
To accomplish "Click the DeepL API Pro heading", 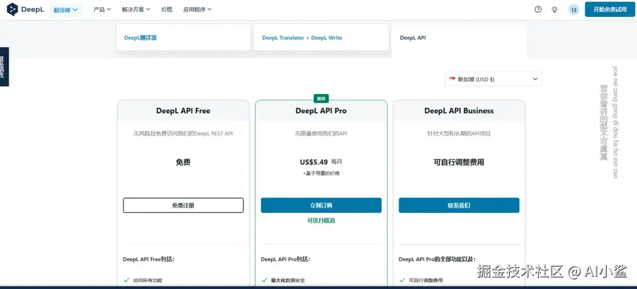I will click(321, 111).
